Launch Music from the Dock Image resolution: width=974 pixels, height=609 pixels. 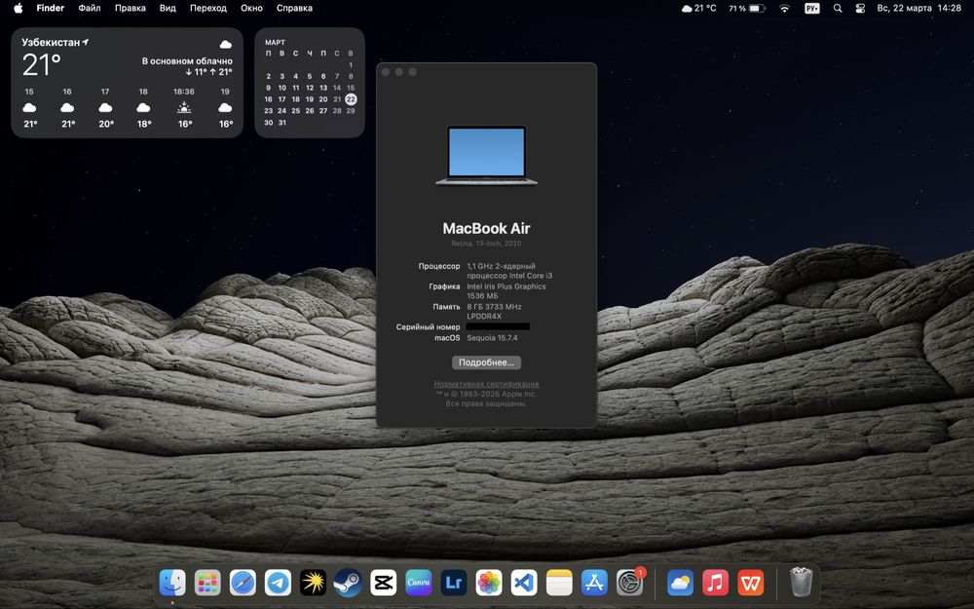(x=716, y=583)
